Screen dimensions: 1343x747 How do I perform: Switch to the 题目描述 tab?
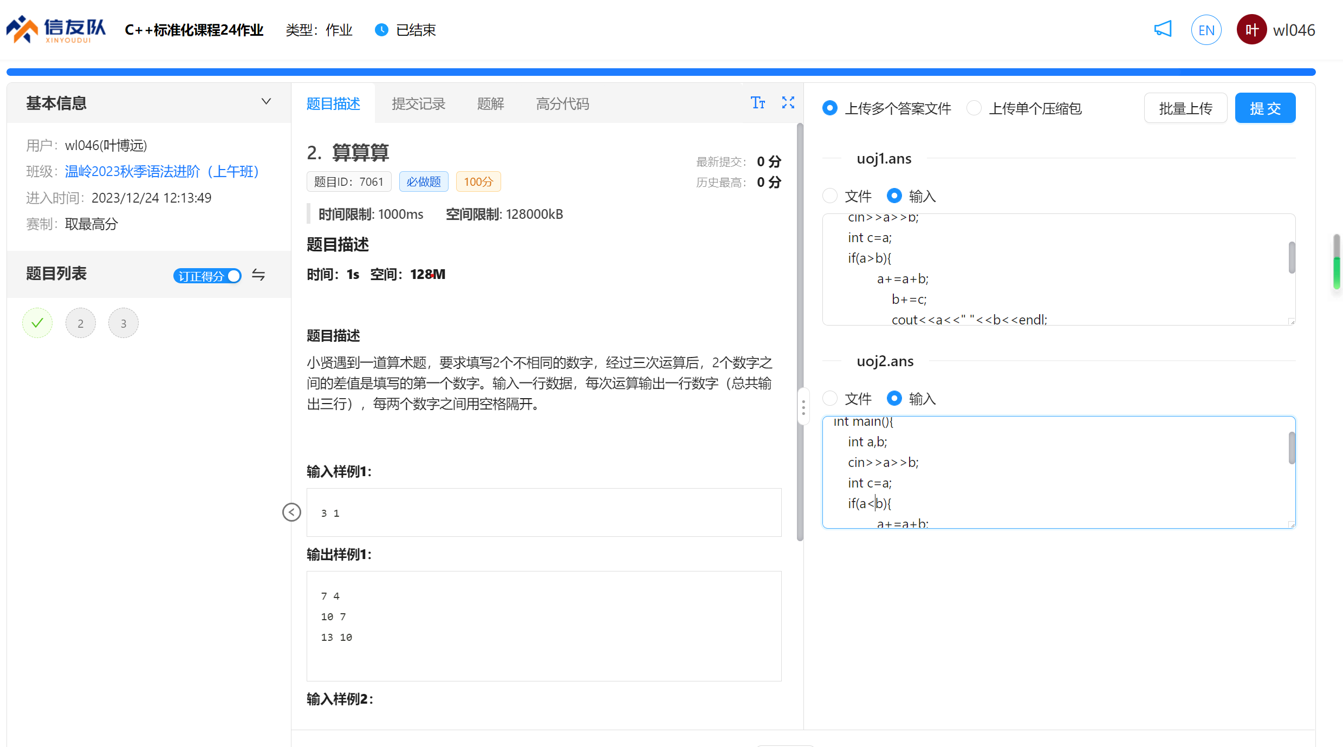(x=333, y=103)
